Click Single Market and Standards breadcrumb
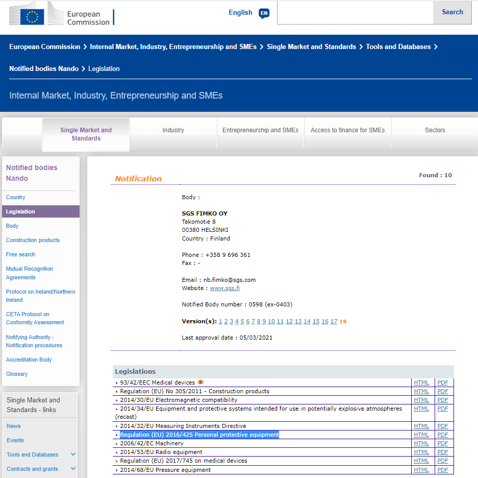The image size is (478, 478). coord(311,46)
